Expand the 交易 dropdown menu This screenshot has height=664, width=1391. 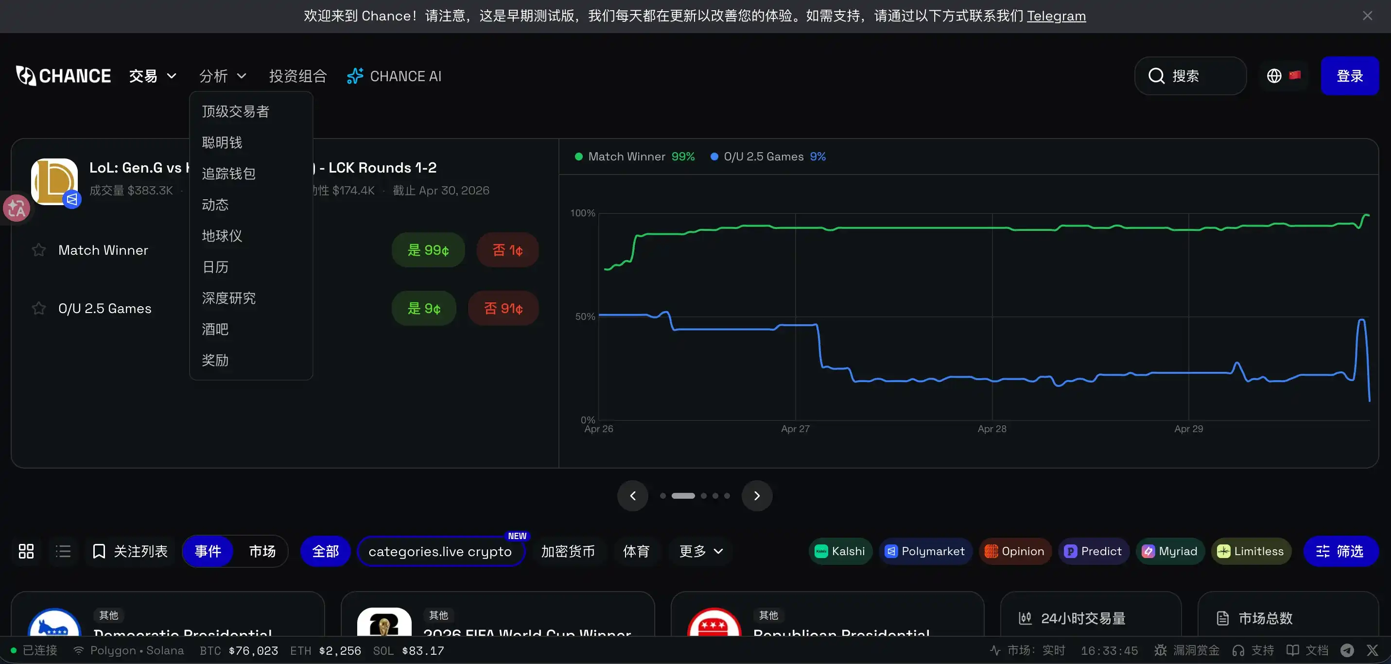pyautogui.click(x=153, y=76)
